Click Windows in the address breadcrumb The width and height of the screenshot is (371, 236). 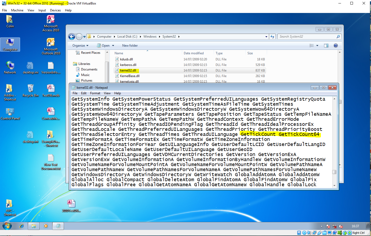tap(150, 37)
